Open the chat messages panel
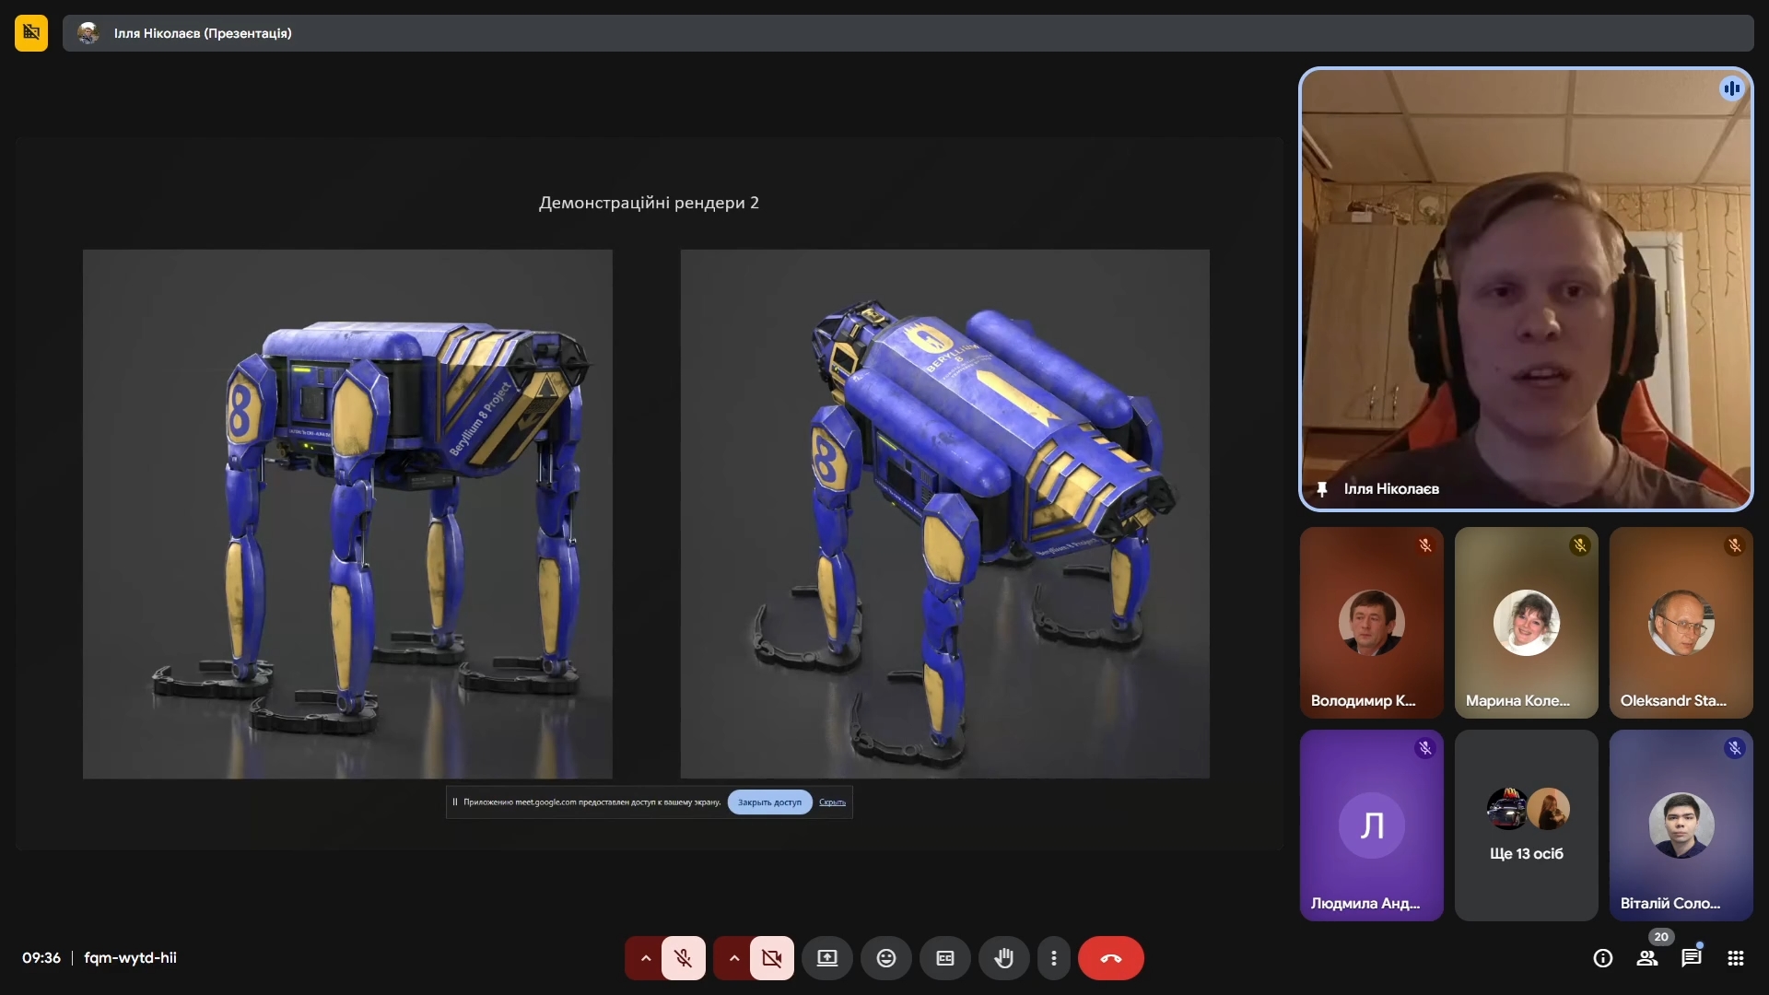This screenshot has height=995, width=1769. coord(1691,958)
